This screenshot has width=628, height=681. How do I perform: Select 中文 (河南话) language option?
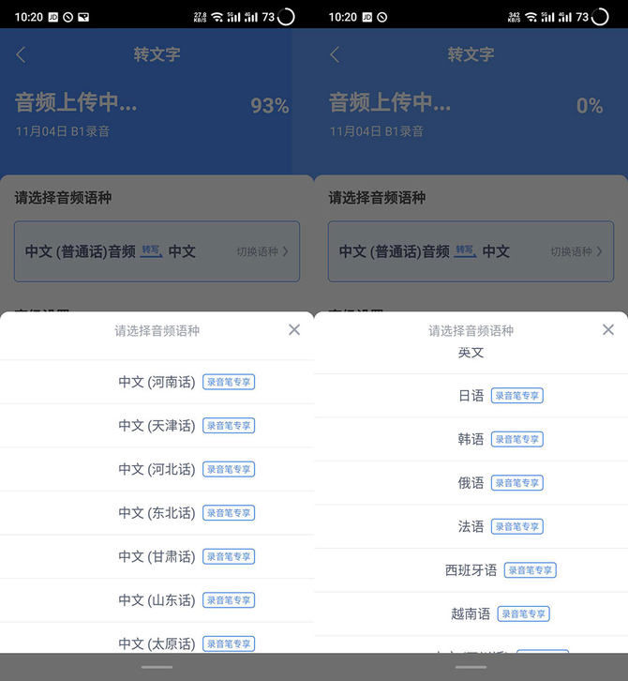click(157, 382)
